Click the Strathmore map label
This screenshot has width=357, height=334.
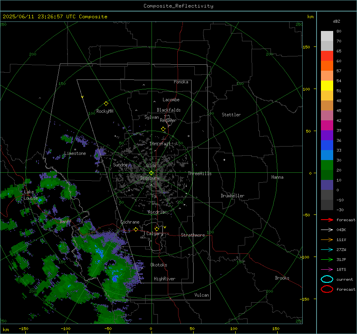tap(193, 235)
